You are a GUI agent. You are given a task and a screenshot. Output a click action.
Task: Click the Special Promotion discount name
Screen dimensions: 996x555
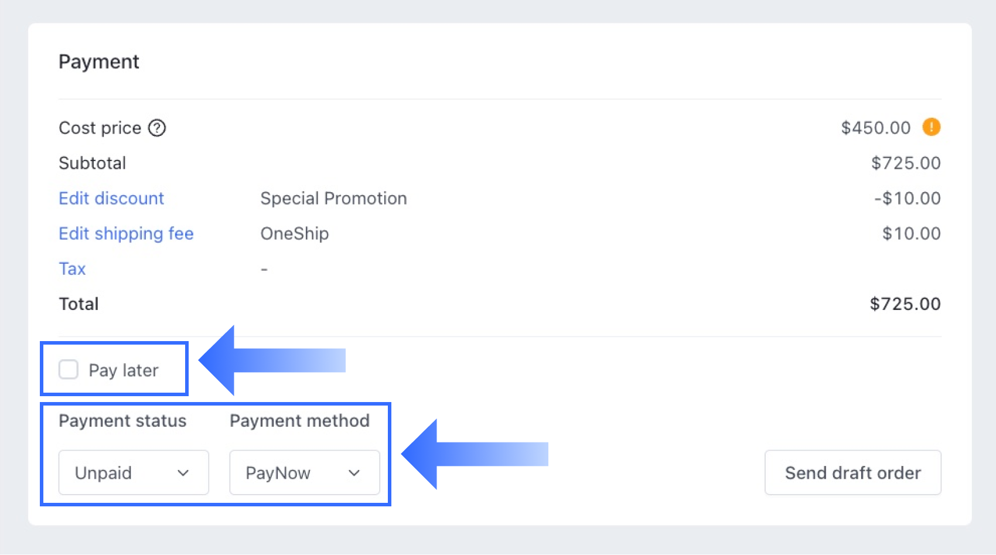(333, 199)
